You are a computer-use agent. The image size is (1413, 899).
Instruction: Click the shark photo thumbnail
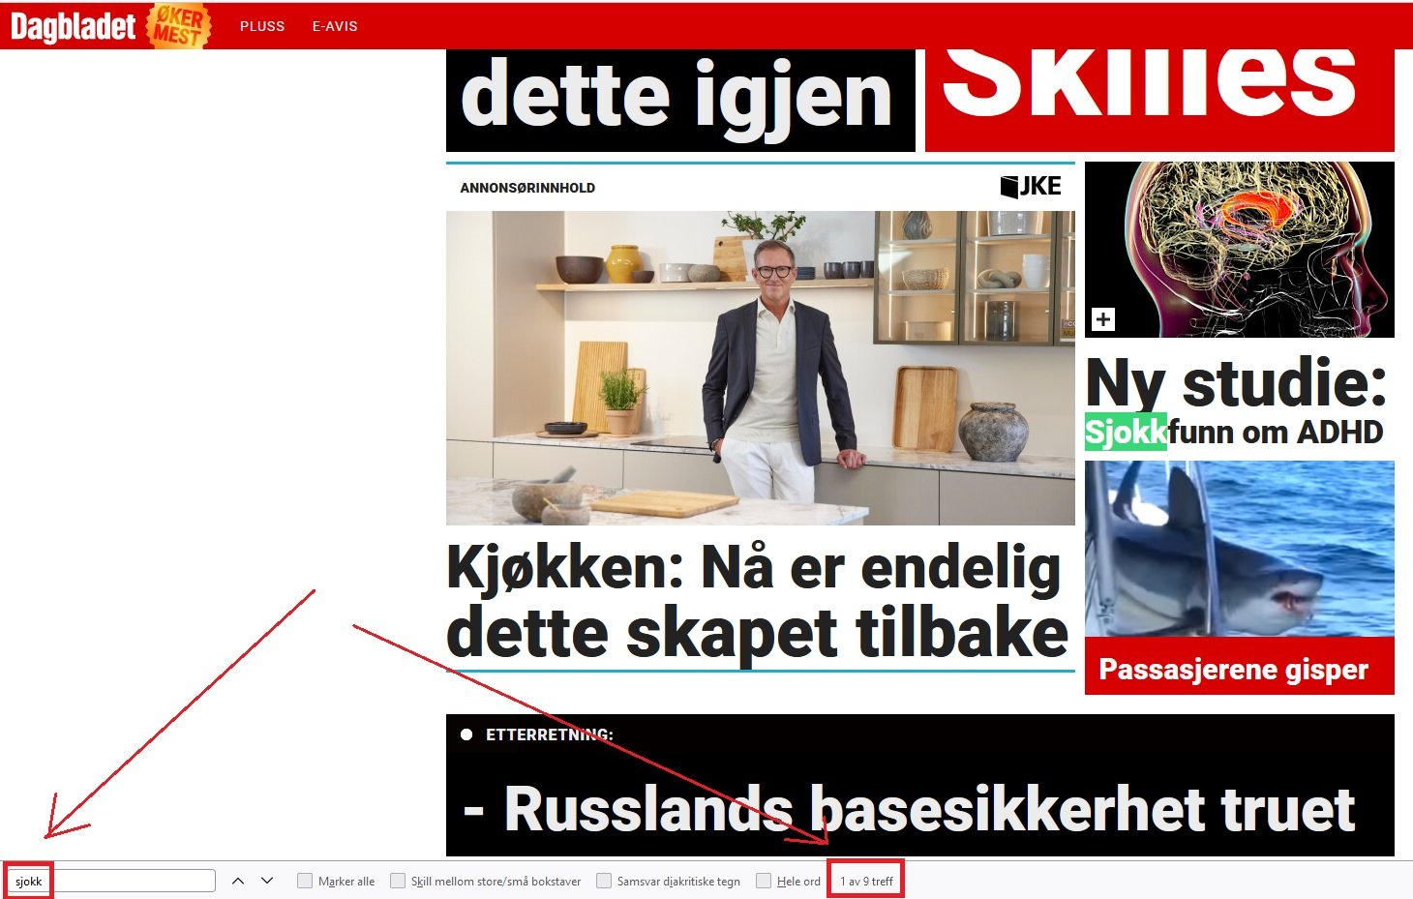coord(1240,548)
